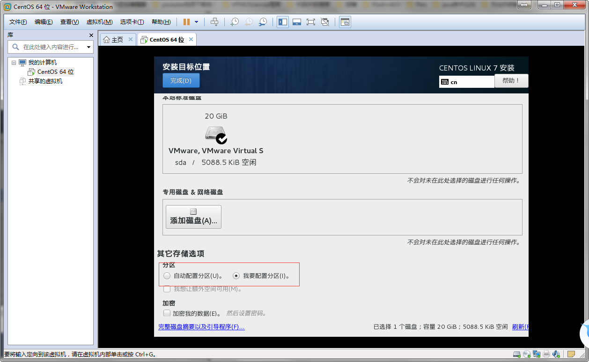Screen dimensions: 589x362
Task: Open 完整磁盘摘要以及引导程序(F)... link
Action: click(201, 327)
